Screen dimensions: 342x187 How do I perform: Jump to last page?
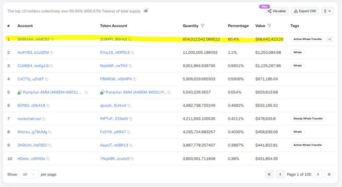pos(329,174)
